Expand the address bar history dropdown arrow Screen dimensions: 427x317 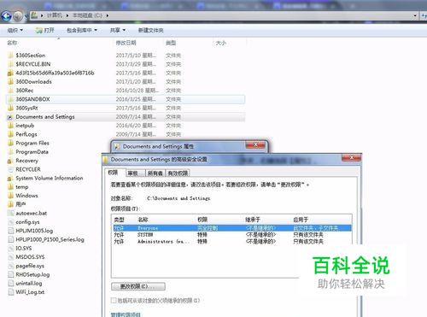tap(415, 15)
